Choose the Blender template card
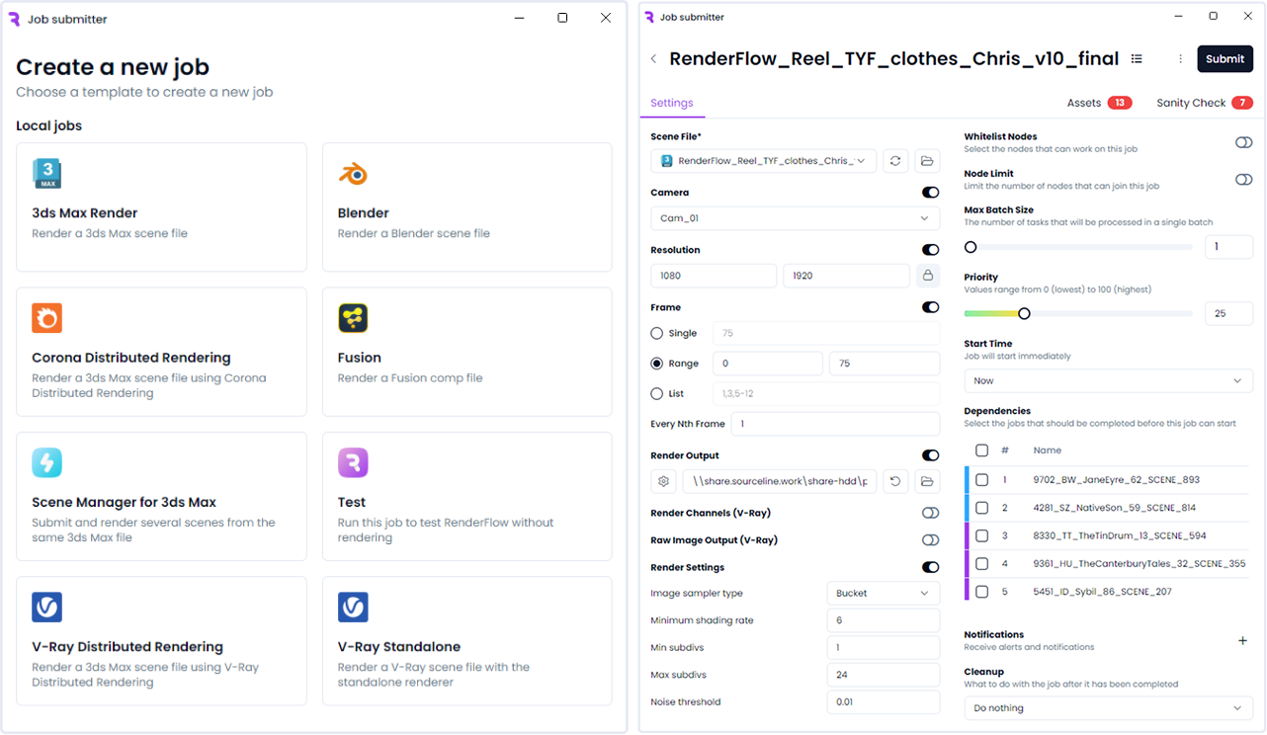This screenshot has height=735, width=1267. point(467,207)
